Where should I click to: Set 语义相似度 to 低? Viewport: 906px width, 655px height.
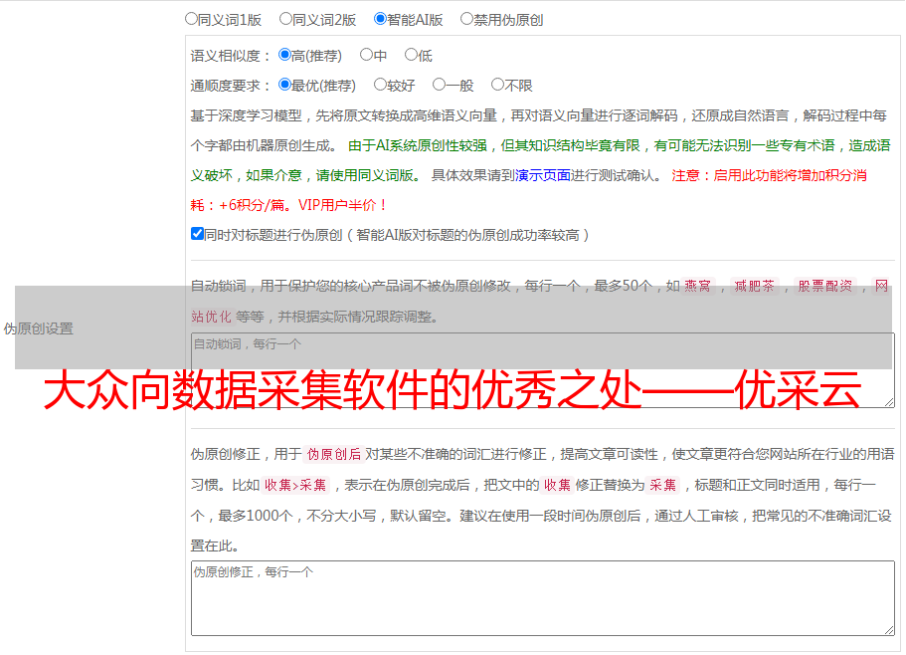(411, 56)
